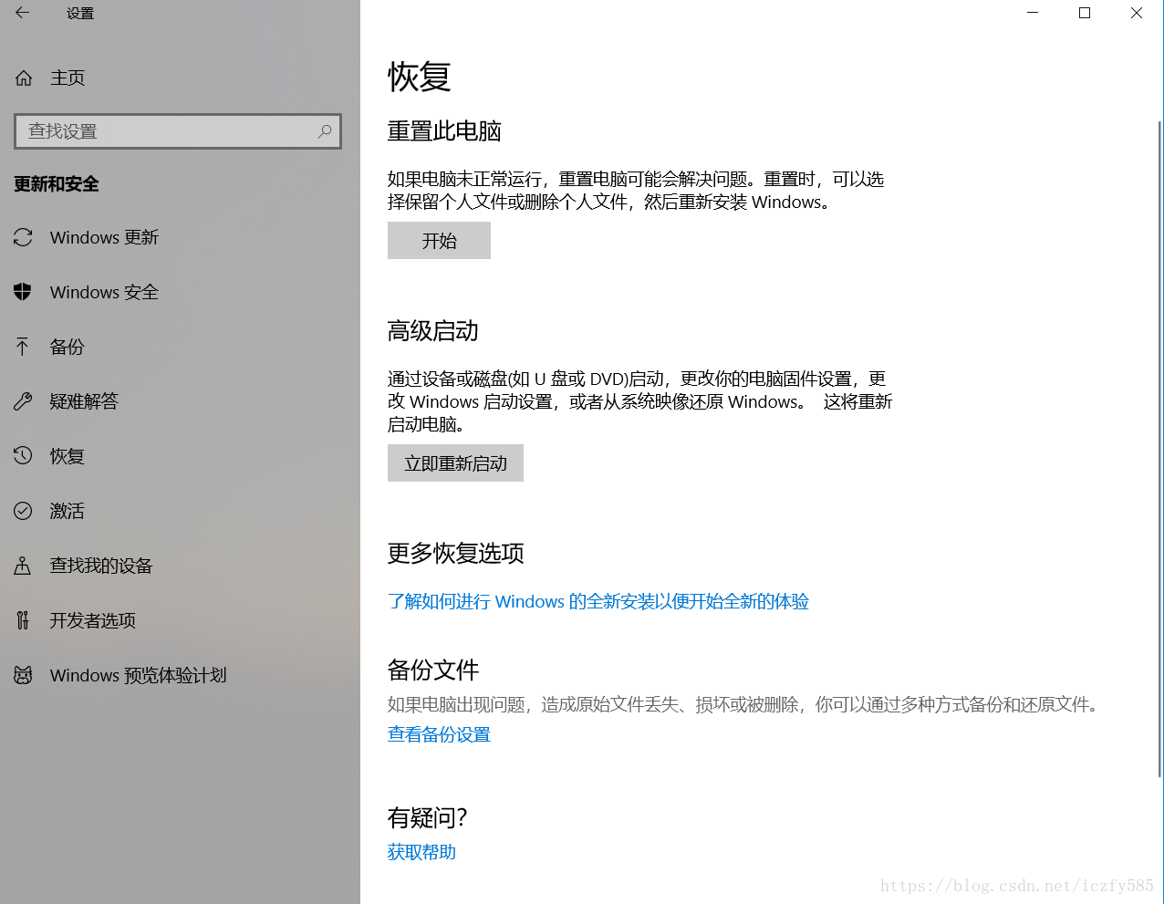
Task: Click the 更多恢复选项 heading
Action: click(x=456, y=553)
